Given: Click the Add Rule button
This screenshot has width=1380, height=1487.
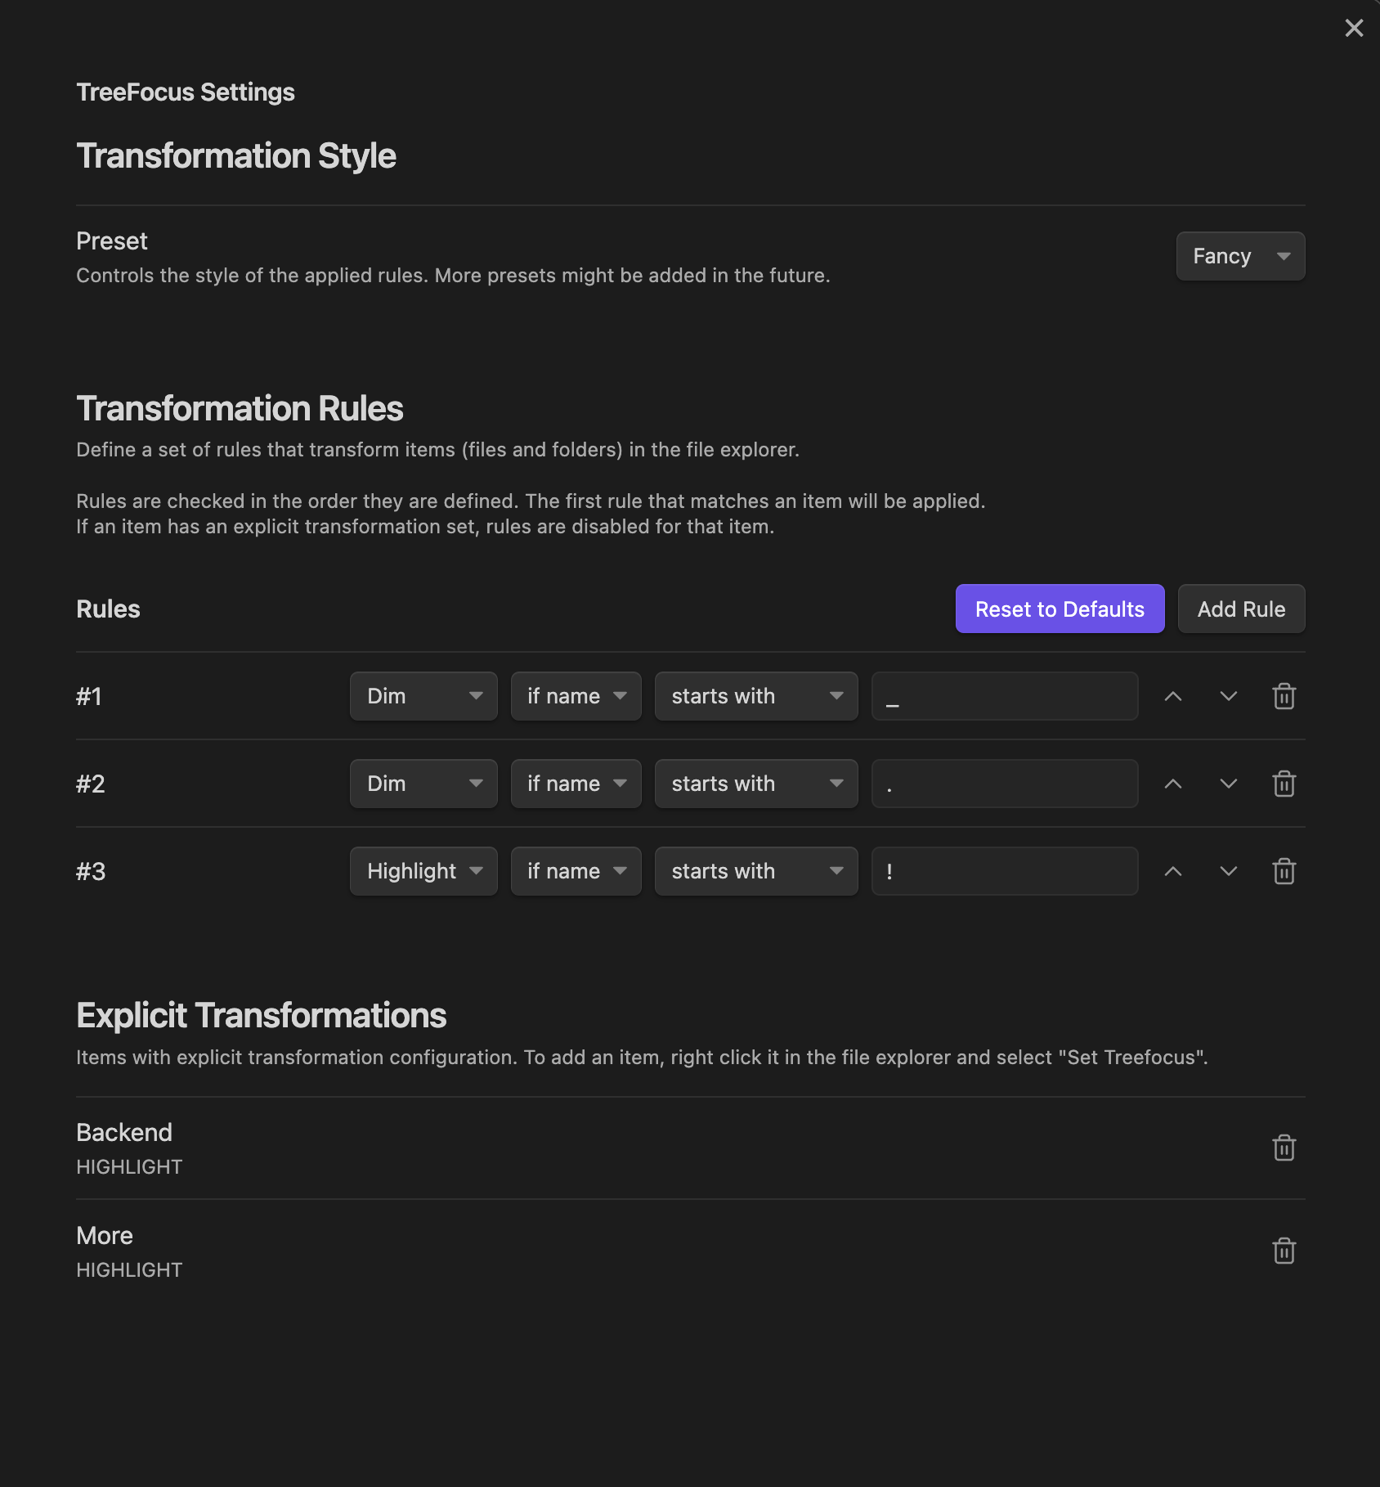Looking at the screenshot, I should click(1241, 609).
